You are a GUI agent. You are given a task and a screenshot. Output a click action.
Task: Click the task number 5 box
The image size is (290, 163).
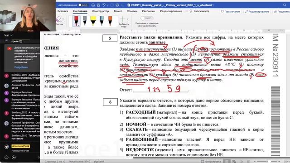[x=110, y=38]
